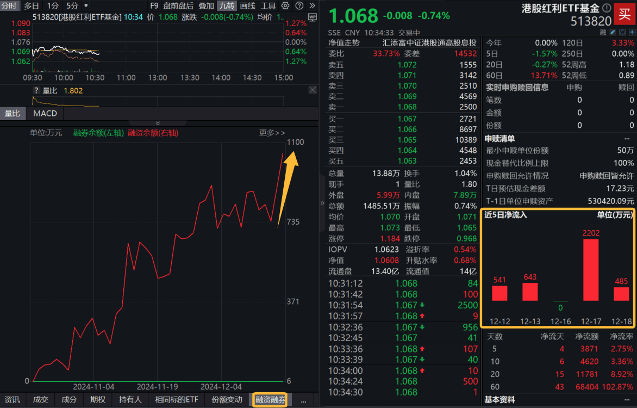Open the 成分 constituents tab
The image size is (637, 408).
[x=69, y=399]
